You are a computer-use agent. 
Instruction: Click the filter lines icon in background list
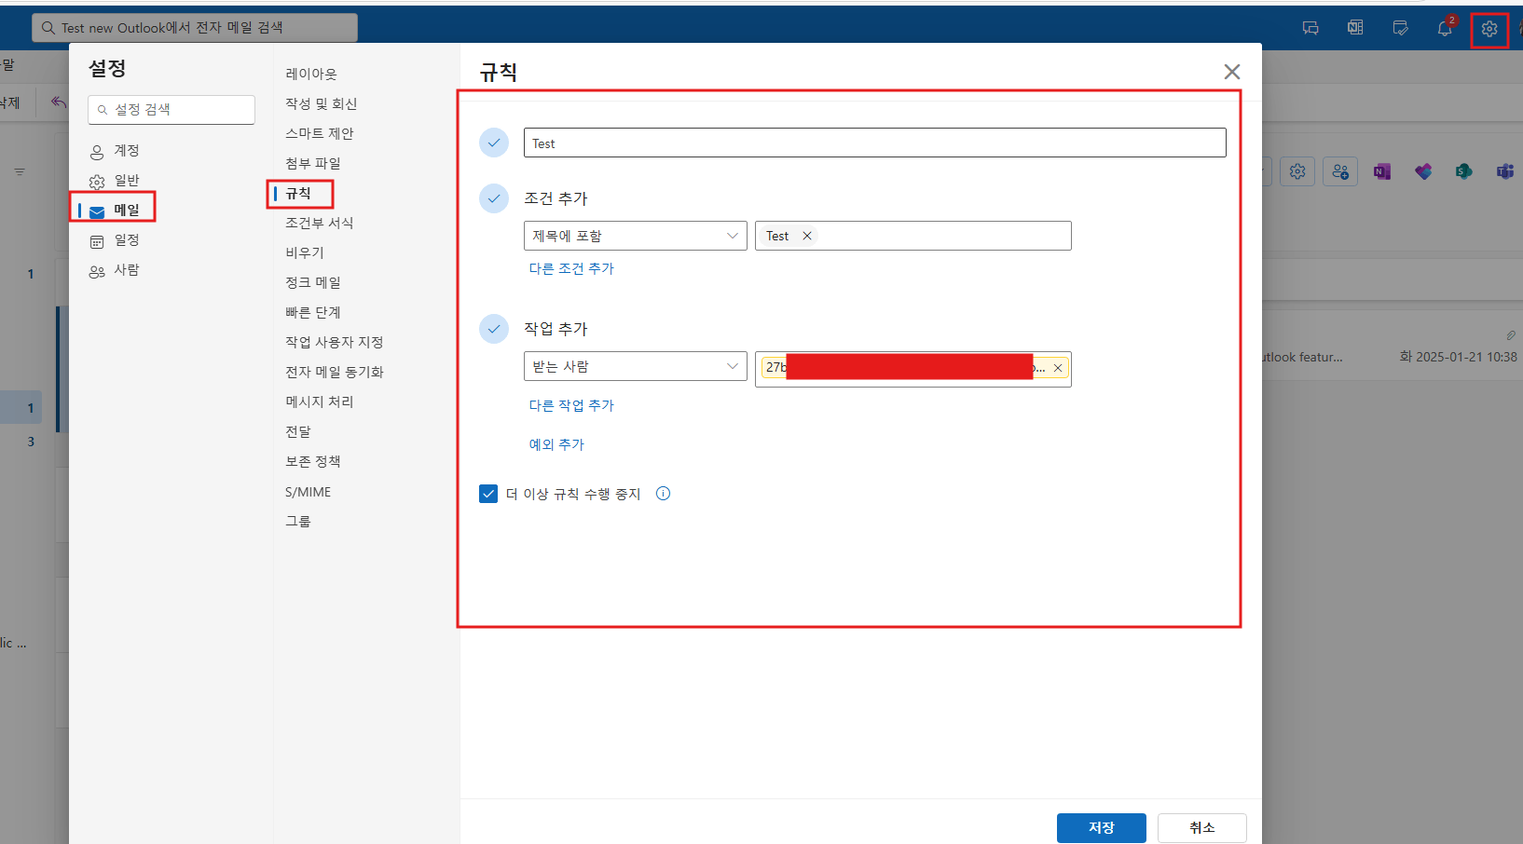point(20,171)
